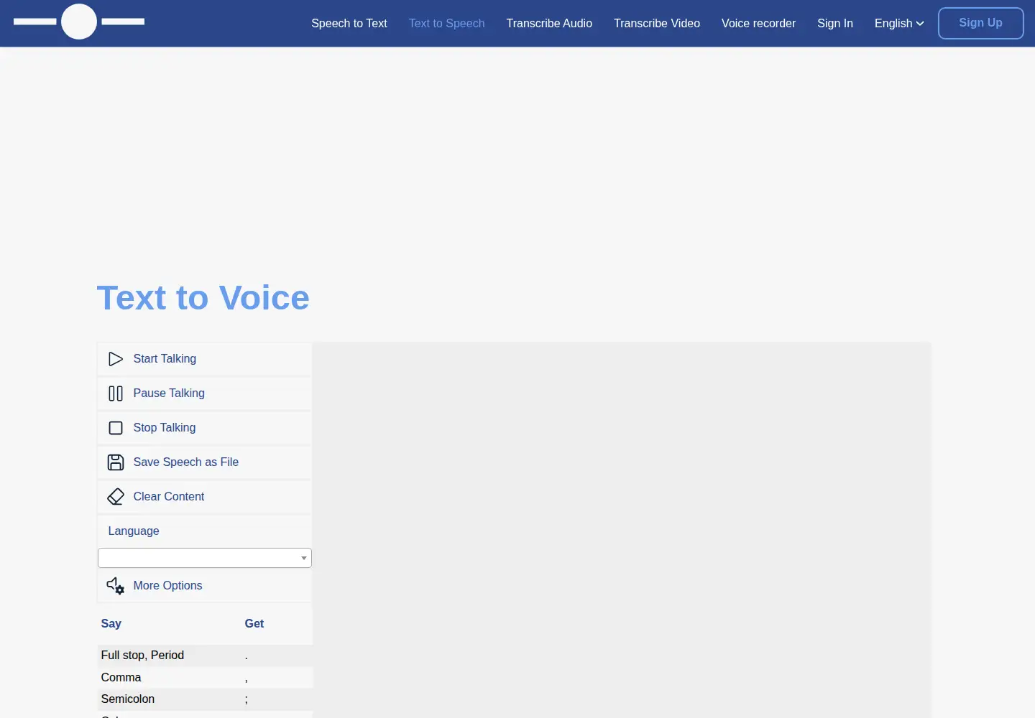Go to the Text to Speech tab

click(x=447, y=23)
